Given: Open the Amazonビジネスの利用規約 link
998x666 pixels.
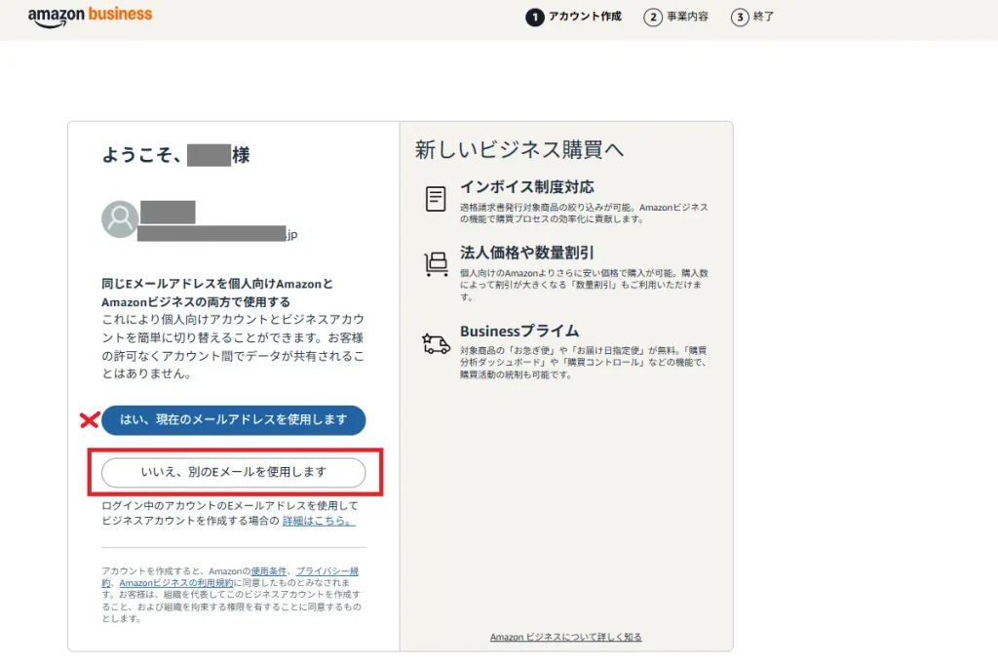Looking at the screenshot, I should click(x=176, y=582).
